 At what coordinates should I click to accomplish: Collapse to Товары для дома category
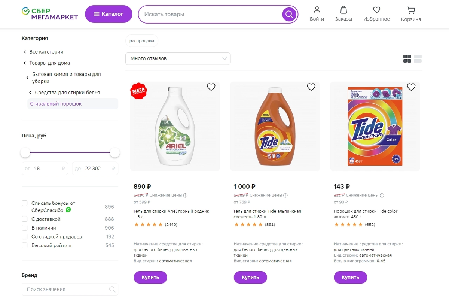click(x=49, y=63)
